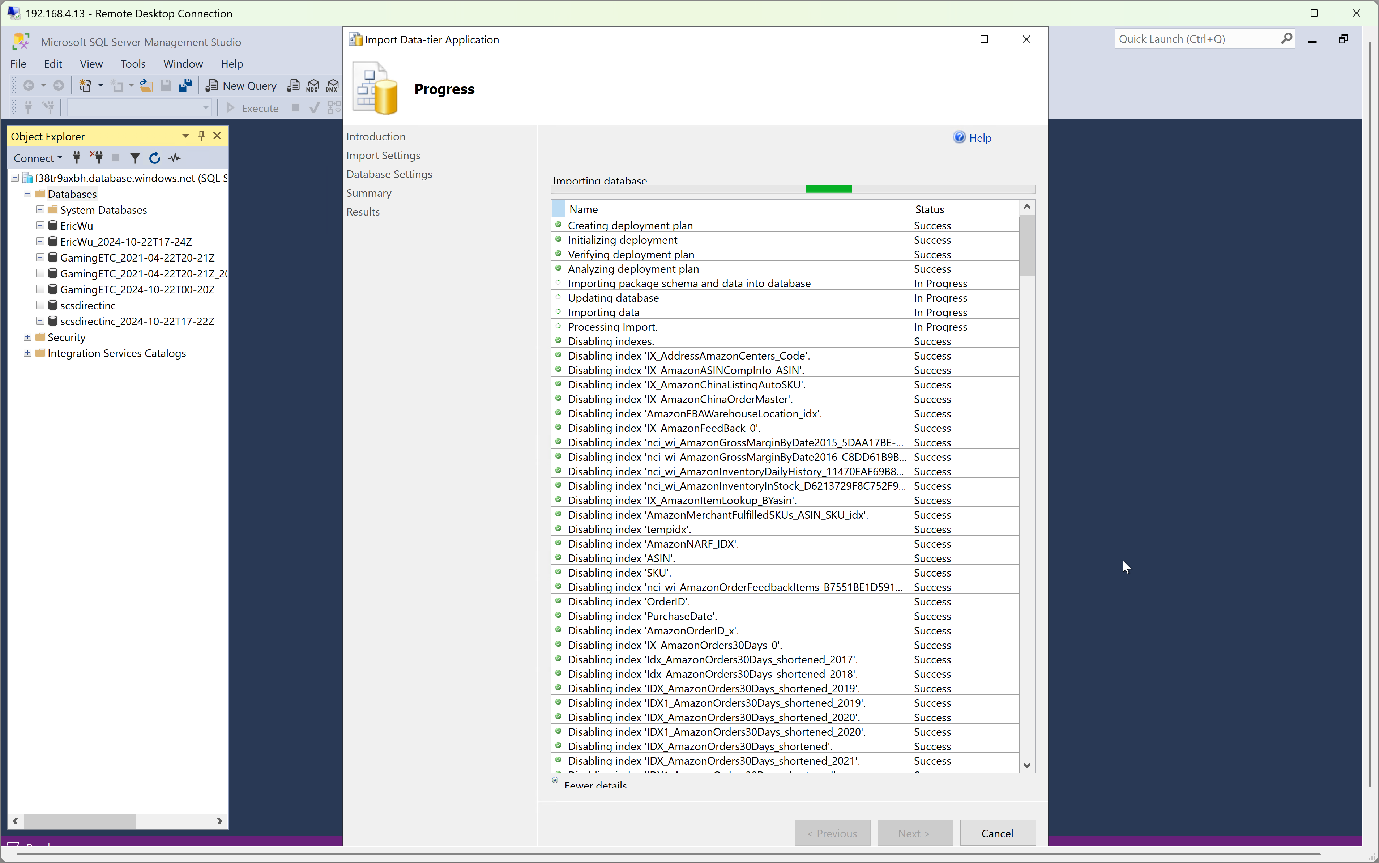The width and height of the screenshot is (1379, 863).
Task: Click the progress list vertical scrollbar thumb
Action: [x=1027, y=246]
